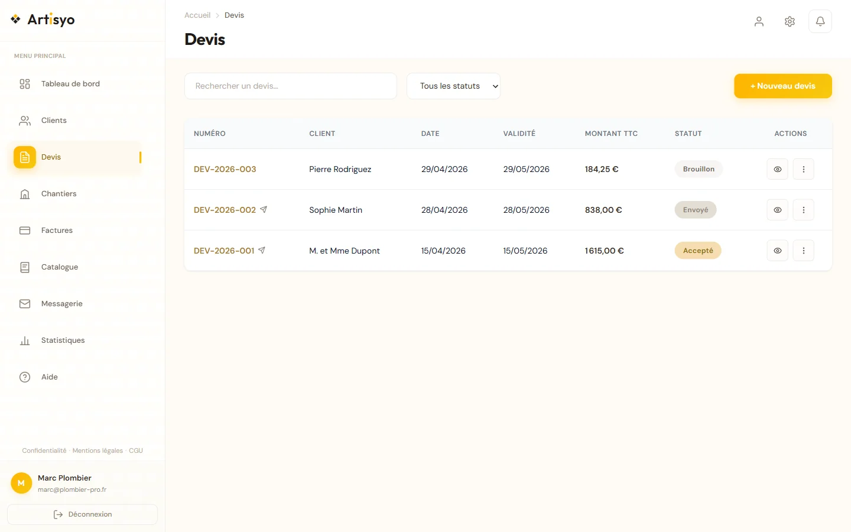Click the Artisyo logo

point(43,20)
